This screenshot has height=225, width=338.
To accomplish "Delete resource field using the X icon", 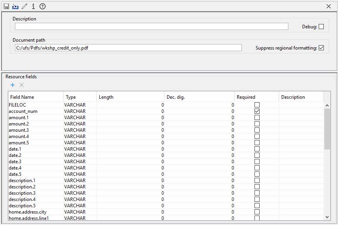I will [22, 85].
